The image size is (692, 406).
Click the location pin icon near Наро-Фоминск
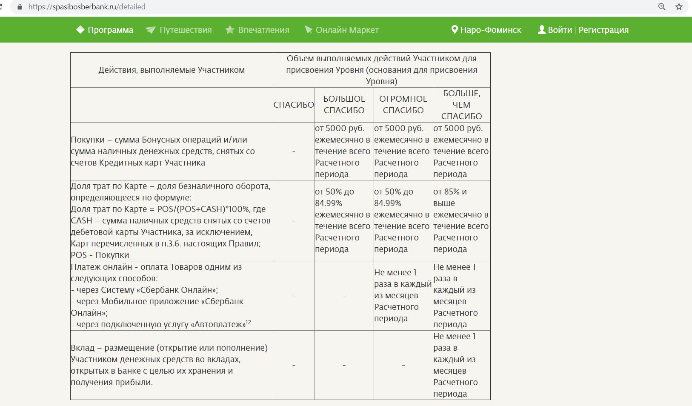455,30
